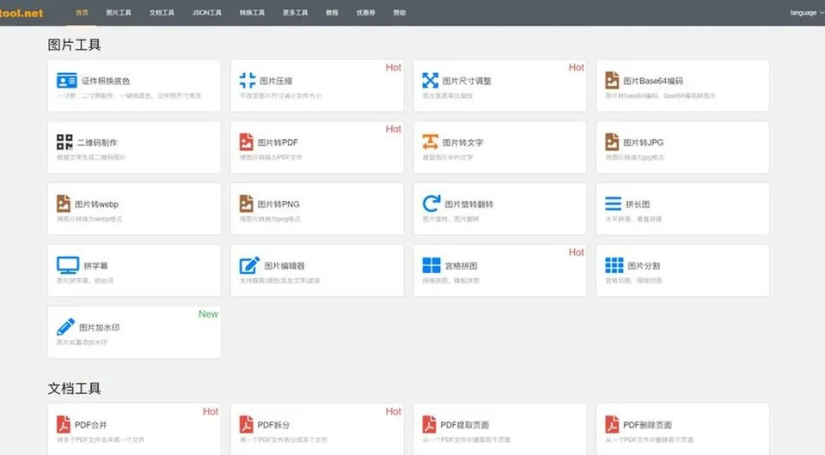Open the 图片Base64编码 tool link
Image resolution: width=825 pixels, height=455 pixels.
(653, 81)
